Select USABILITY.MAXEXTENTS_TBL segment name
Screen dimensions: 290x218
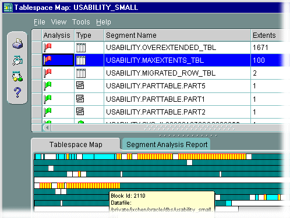[x=155, y=60]
